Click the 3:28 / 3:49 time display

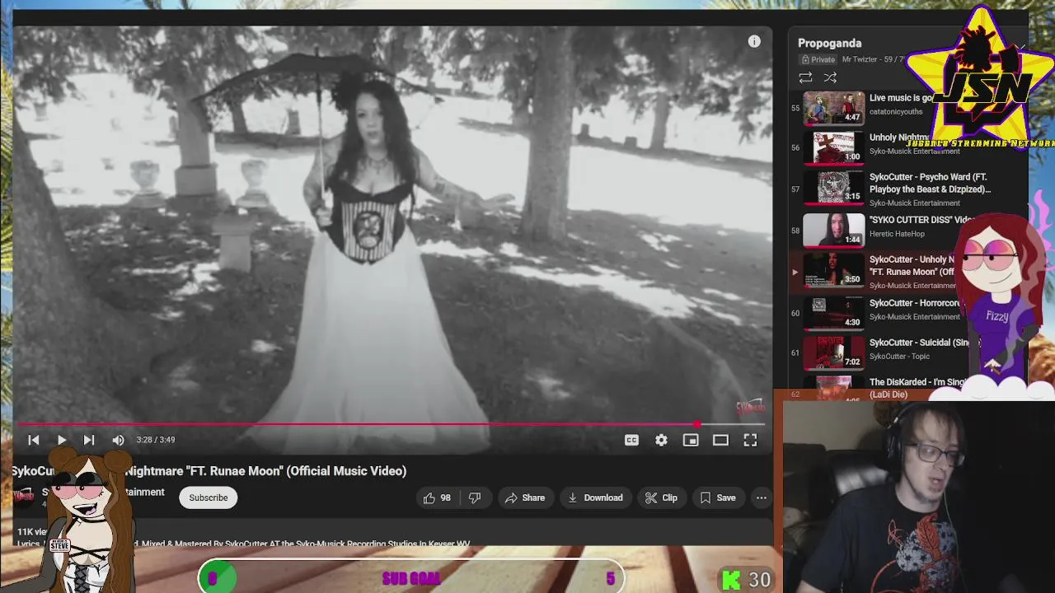(x=156, y=440)
